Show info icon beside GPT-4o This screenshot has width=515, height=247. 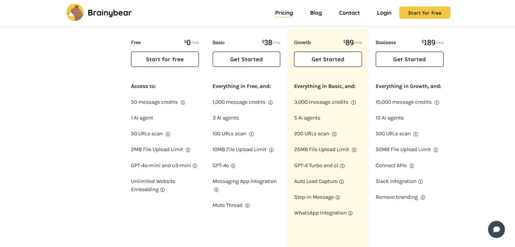tap(233, 166)
